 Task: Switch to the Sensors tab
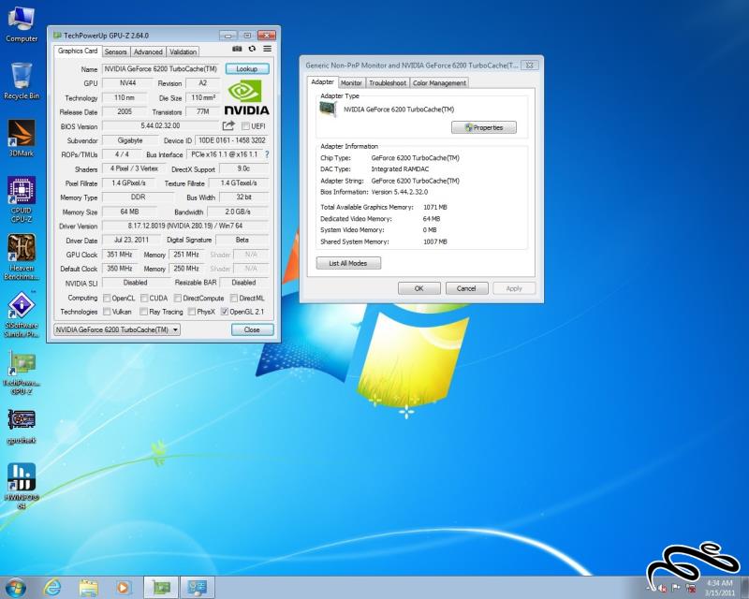(115, 51)
